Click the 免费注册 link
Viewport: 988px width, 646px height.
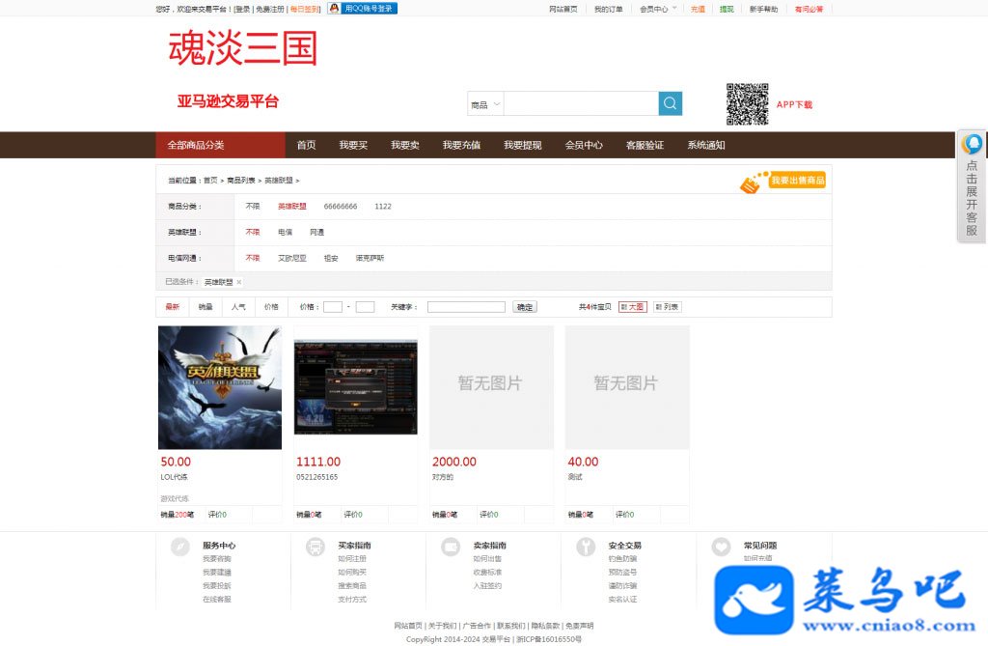tap(270, 9)
